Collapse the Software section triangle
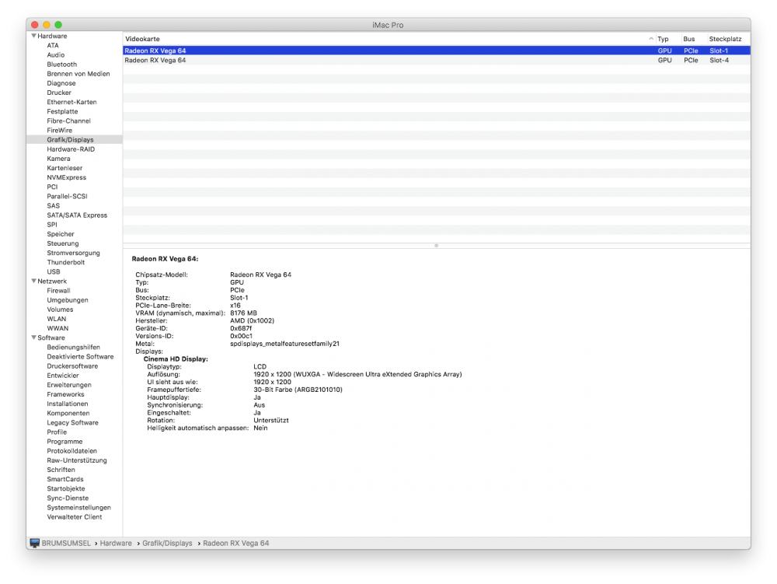Image resolution: width=777 pixels, height=584 pixels. pos(33,337)
